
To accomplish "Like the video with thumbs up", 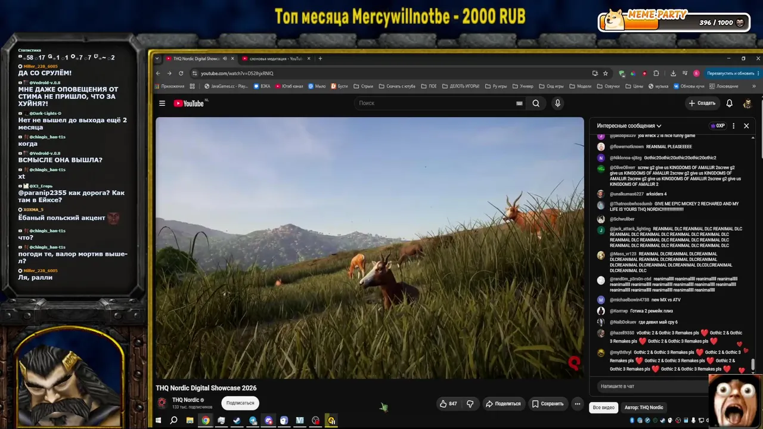I will tap(448, 403).
